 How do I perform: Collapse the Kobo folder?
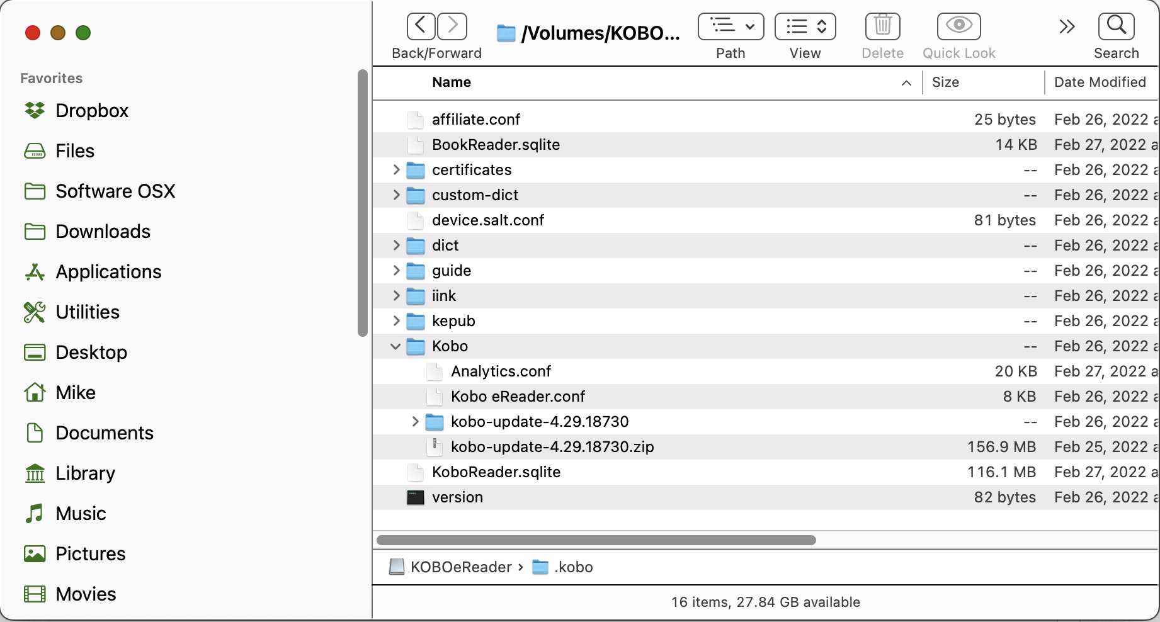(x=395, y=346)
